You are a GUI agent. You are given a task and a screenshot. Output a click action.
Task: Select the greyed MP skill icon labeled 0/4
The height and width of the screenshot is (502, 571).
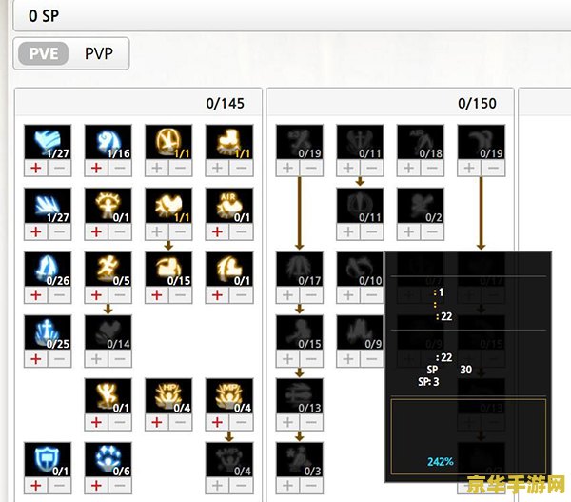229,460
